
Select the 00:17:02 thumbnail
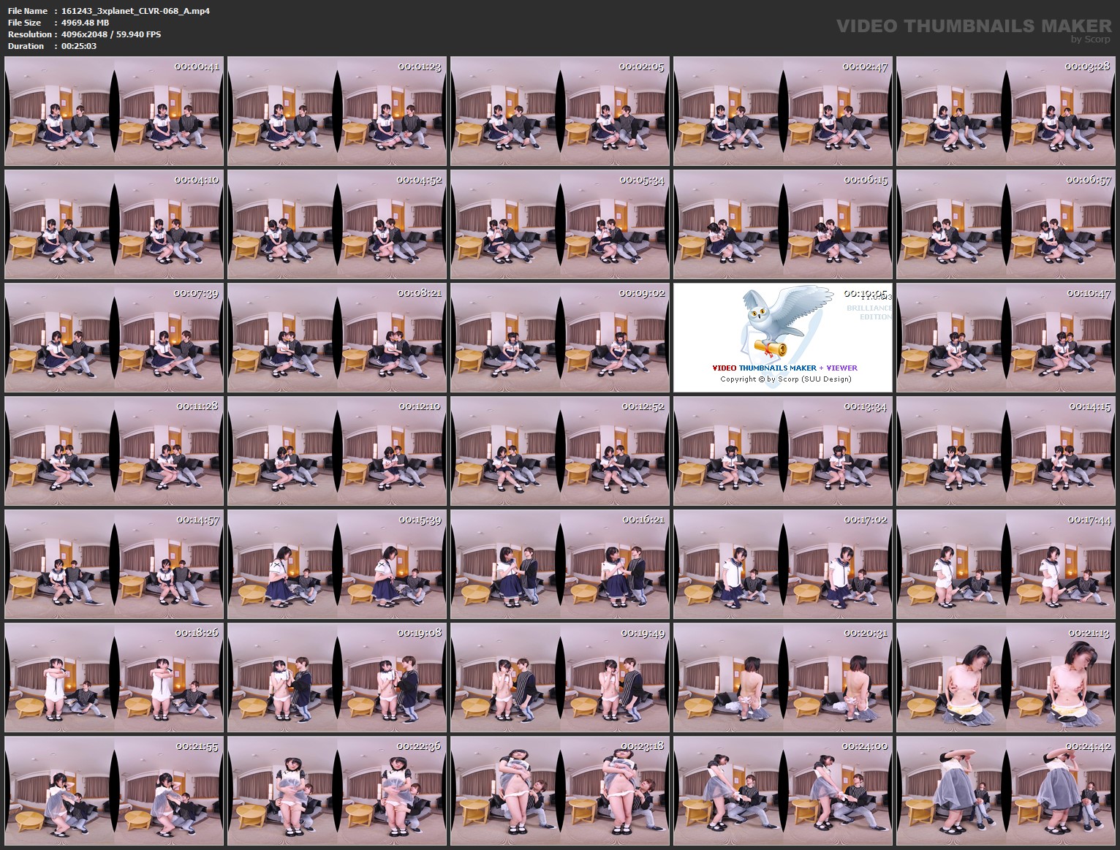click(782, 565)
